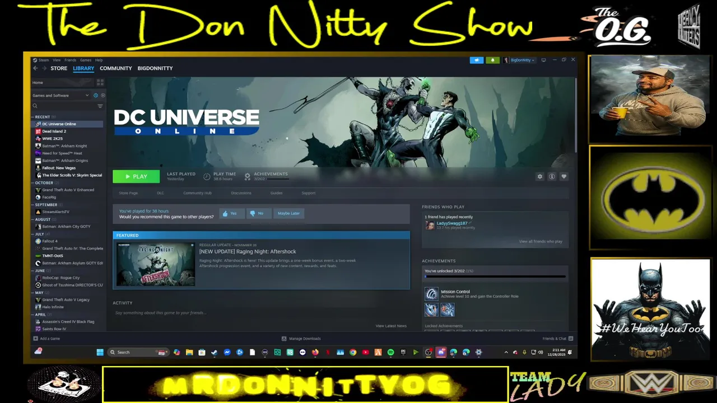Open the Steam announcements megaphone button
717x403 pixels.
(477, 60)
